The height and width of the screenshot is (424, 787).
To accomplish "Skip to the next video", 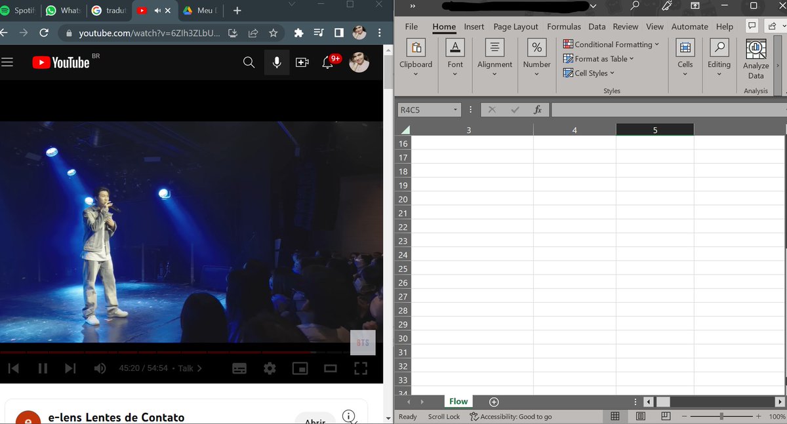I will coord(70,368).
